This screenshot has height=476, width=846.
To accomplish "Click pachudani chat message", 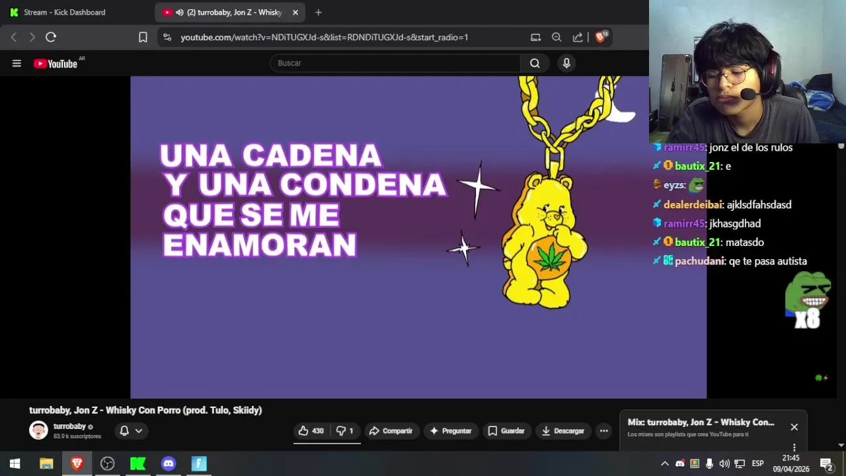I will click(x=730, y=261).
